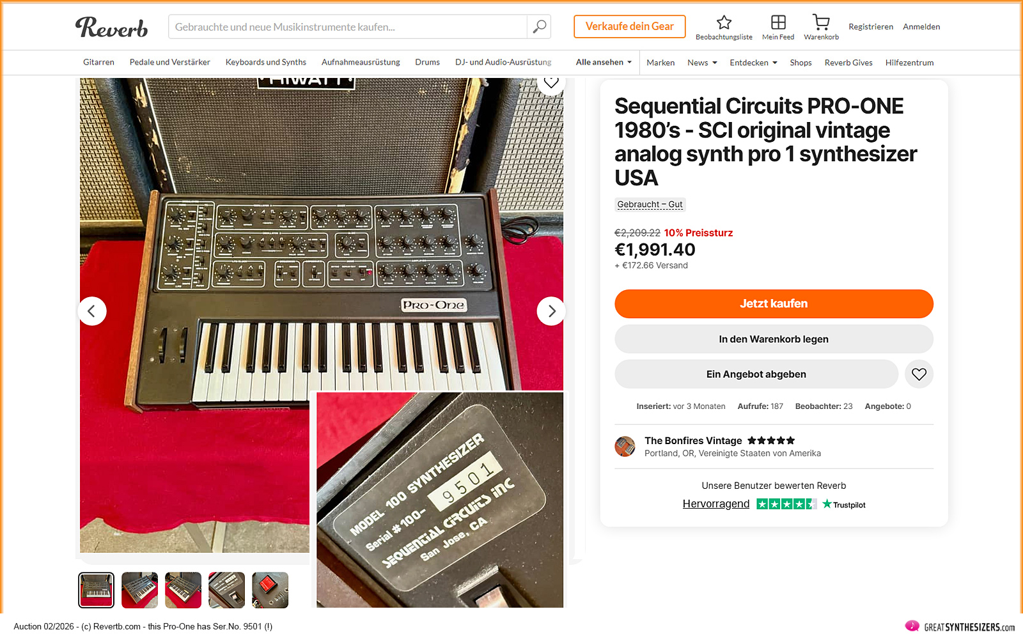Open the Hervorragend Trustpilot rating link
Image resolution: width=1023 pixels, height=639 pixels.
[715, 504]
